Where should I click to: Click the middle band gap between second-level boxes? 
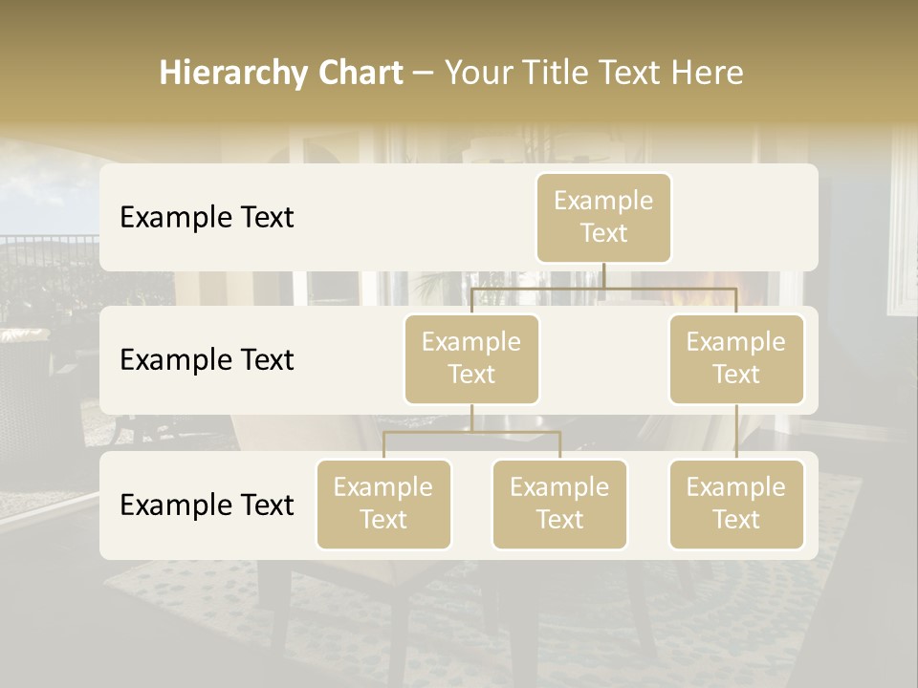coord(603,359)
